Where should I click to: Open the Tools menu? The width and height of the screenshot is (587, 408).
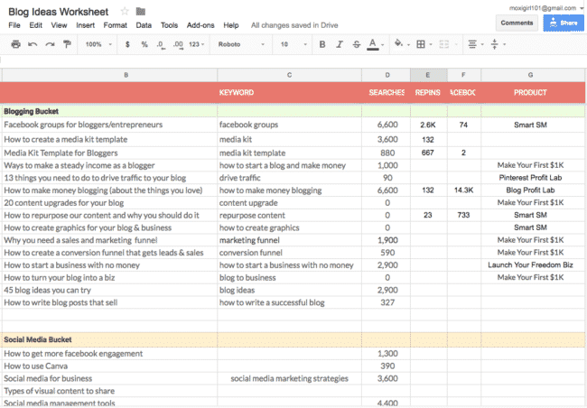click(169, 25)
